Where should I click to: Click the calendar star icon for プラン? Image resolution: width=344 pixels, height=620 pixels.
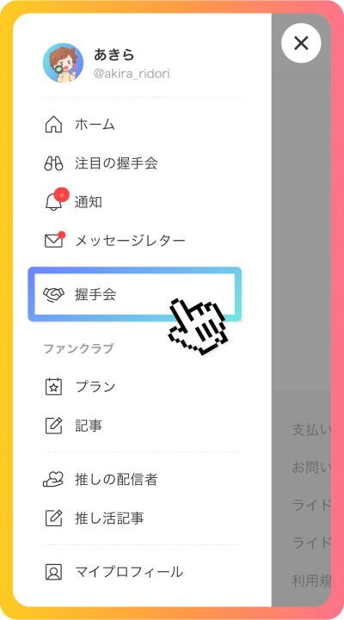point(53,387)
